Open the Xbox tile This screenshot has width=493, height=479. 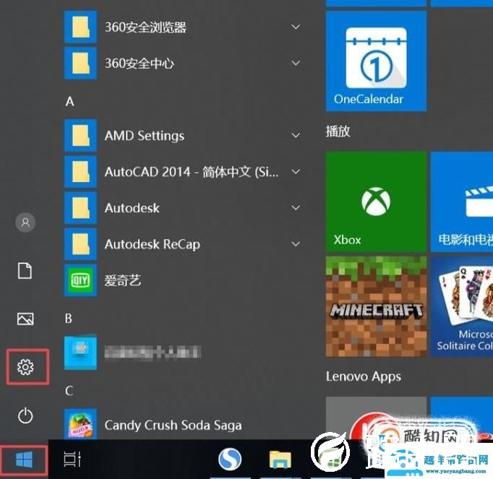click(376, 202)
